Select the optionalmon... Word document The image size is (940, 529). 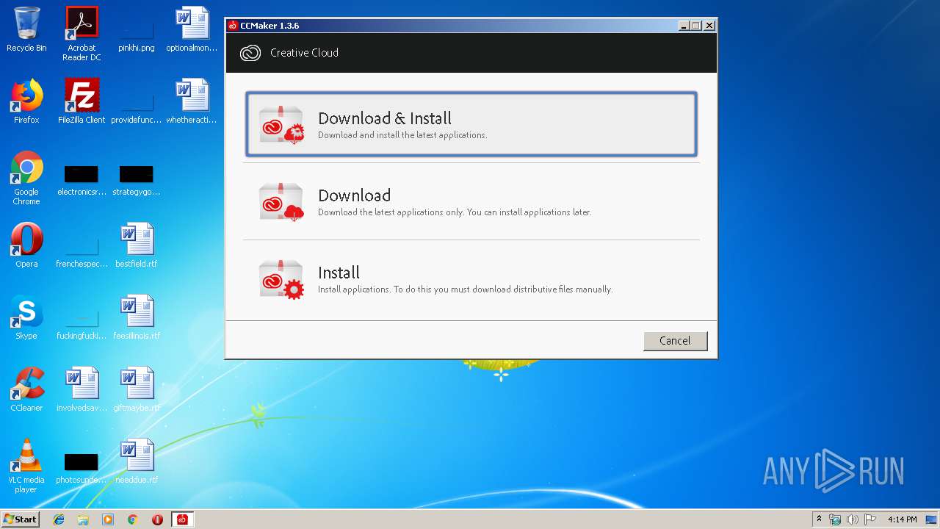[192, 30]
